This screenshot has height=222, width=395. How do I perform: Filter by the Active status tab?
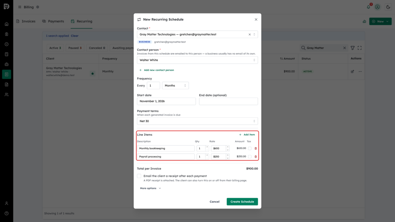click(x=55, y=48)
